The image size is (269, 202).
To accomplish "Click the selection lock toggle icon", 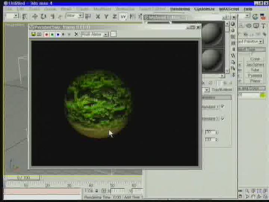I will (x=96, y=191).
